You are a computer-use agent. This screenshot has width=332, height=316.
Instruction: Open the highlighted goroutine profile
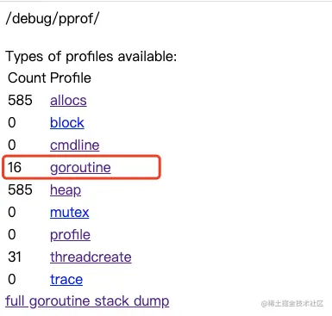click(x=80, y=168)
